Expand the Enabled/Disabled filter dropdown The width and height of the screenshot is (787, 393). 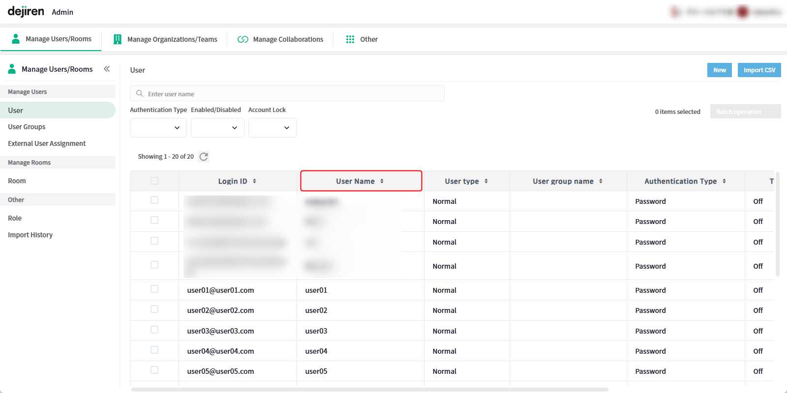coord(217,128)
